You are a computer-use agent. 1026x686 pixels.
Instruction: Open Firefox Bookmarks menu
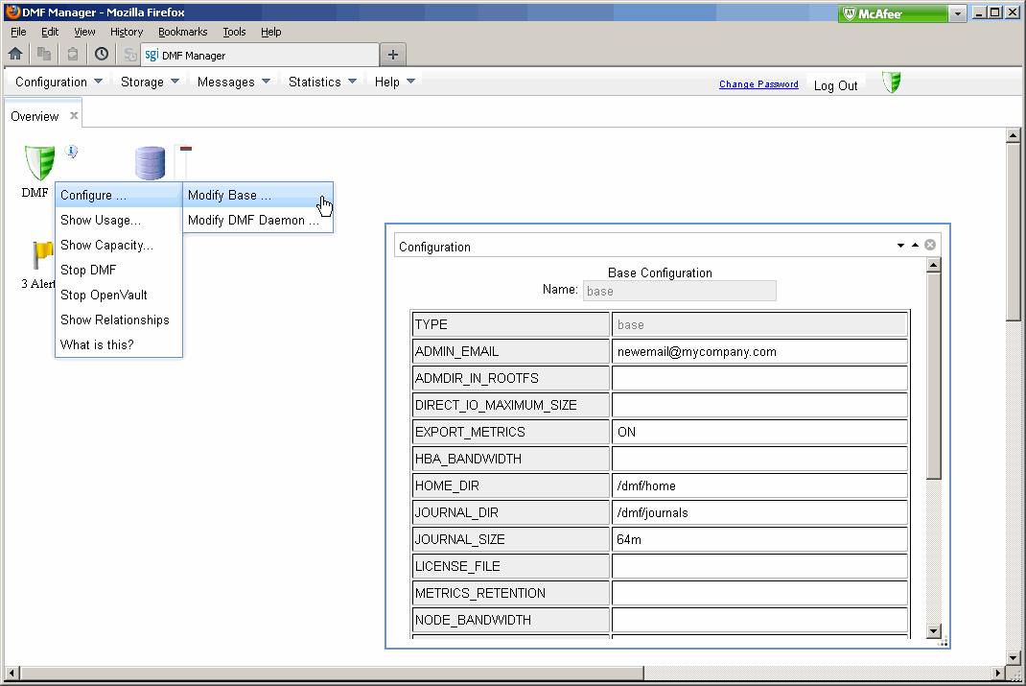(x=182, y=32)
